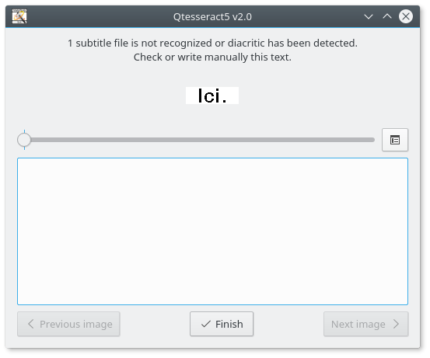
Task: Click the 'Ici.' subtitle image preview
Action: click(212, 96)
